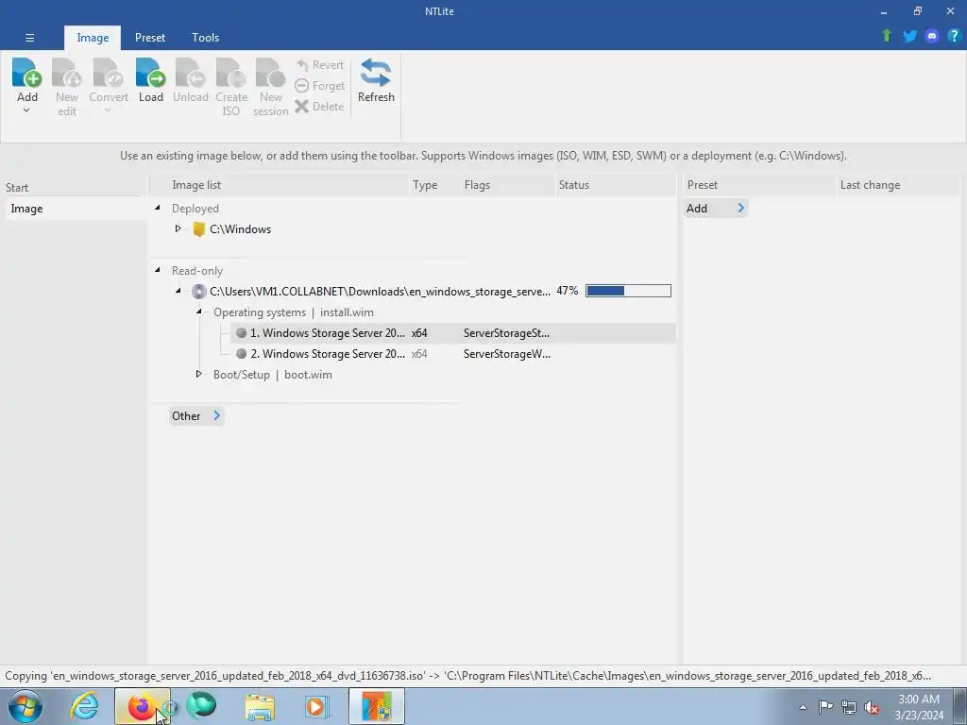Open the Help question mark icon
This screenshot has height=725, width=967.
(x=954, y=36)
